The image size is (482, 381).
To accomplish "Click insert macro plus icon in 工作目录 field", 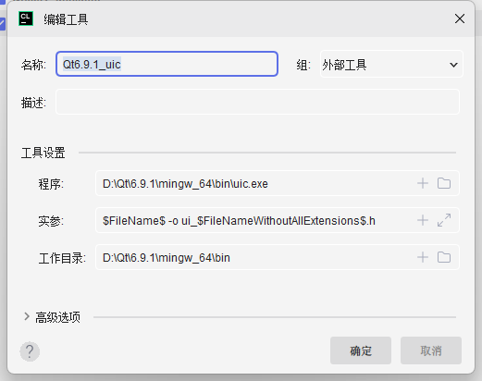I will [423, 257].
